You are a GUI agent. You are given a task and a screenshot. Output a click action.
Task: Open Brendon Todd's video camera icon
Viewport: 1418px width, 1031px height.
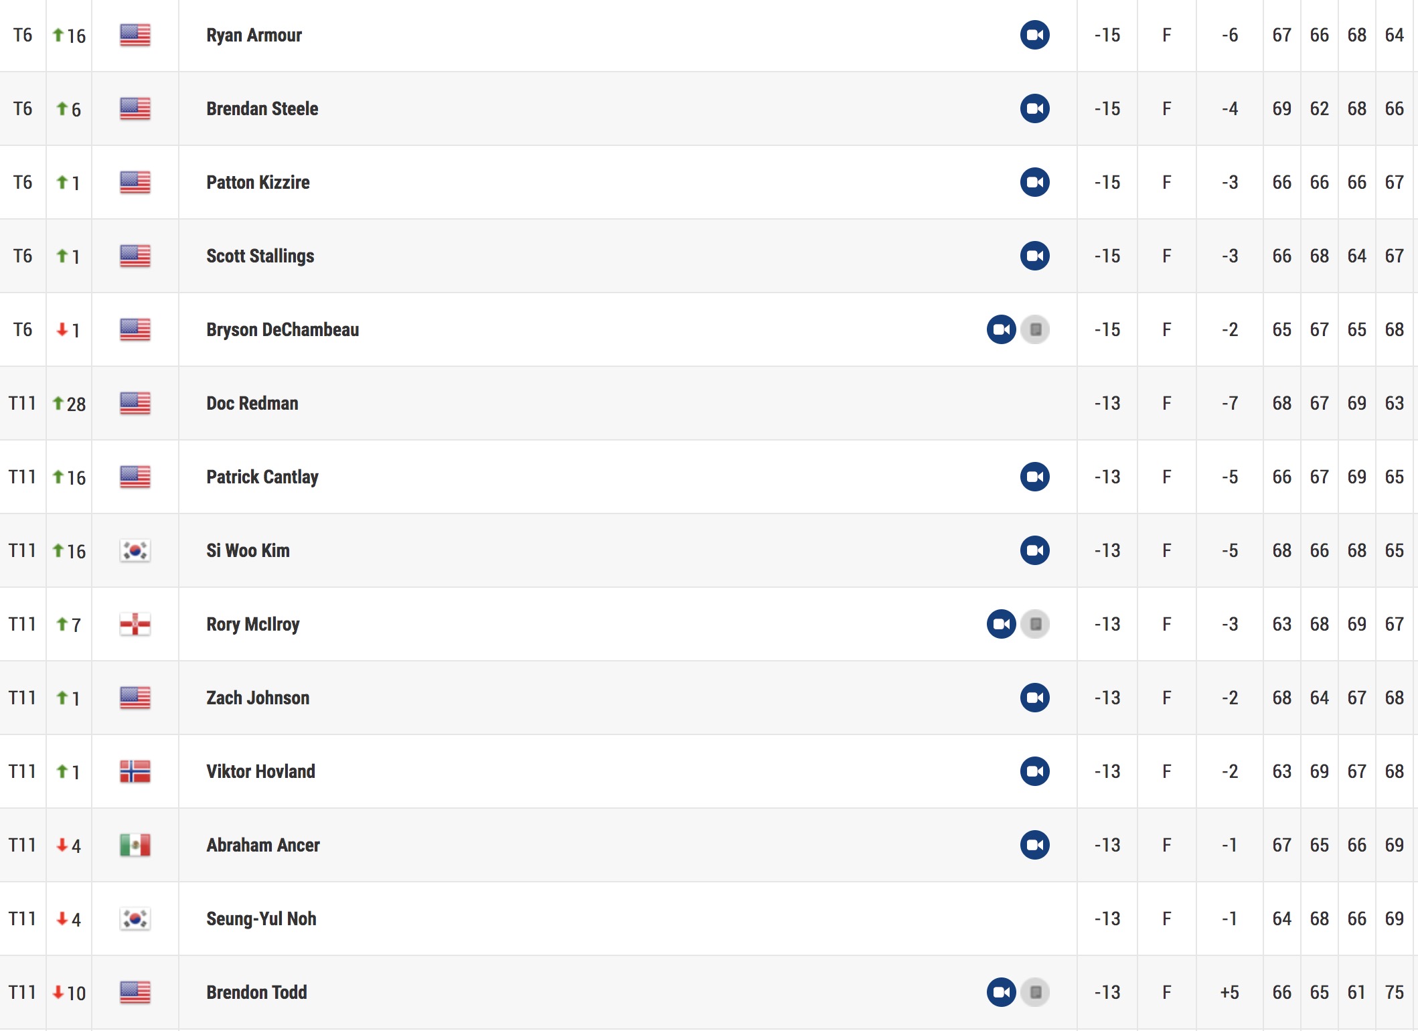click(x=1001, y=992)
